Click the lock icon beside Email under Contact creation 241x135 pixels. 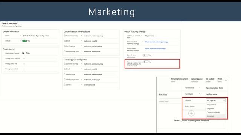pos(64,41)
